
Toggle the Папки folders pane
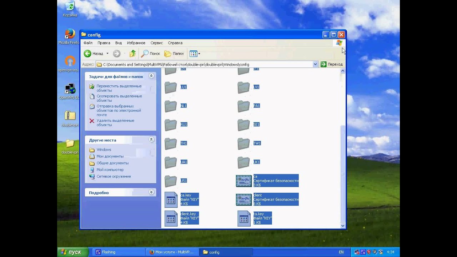[174, 54]
